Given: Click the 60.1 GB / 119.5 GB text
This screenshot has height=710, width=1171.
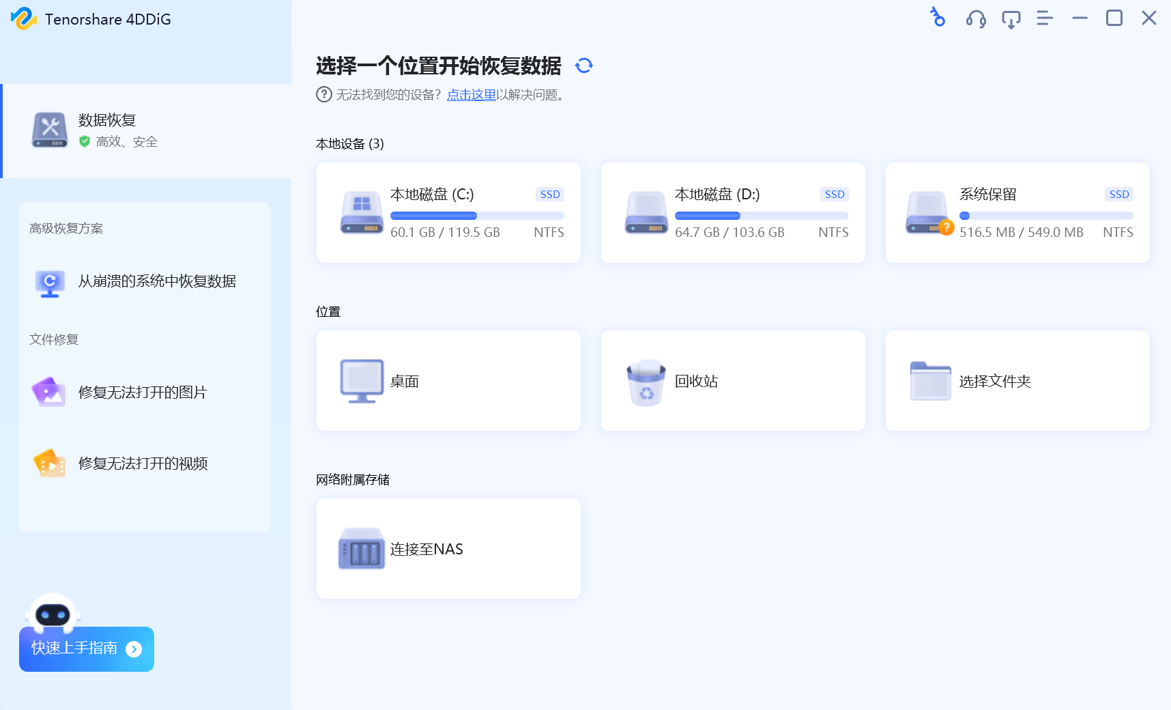Looking at the screenshot, I should pos(445,233).
